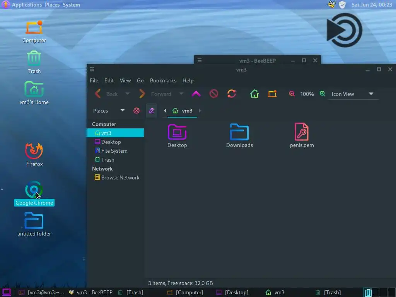The width and height of the screenshot is (396, 297).
Task: Click the Trash desktop icon
Action: click(34, 59)
